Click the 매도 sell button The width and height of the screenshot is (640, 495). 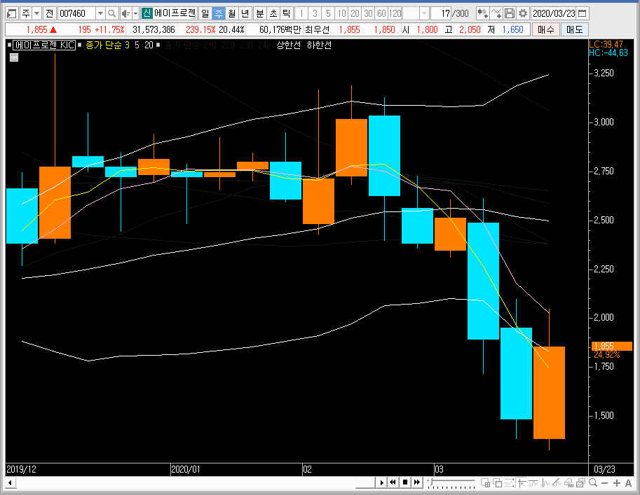pos(574,29)
